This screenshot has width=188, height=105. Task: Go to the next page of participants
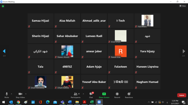(x=184, y=51)
